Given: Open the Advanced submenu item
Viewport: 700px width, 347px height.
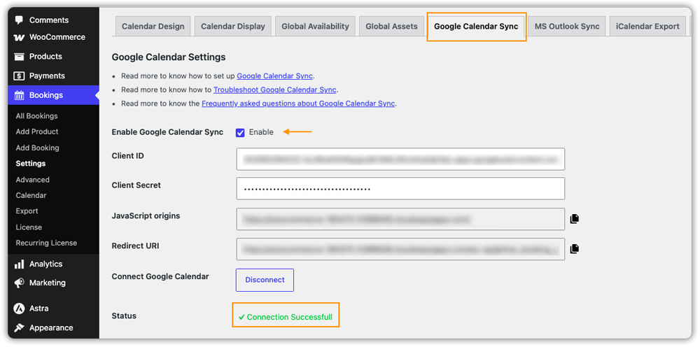Looking at the screenshot, I should [x=33, y=180].
